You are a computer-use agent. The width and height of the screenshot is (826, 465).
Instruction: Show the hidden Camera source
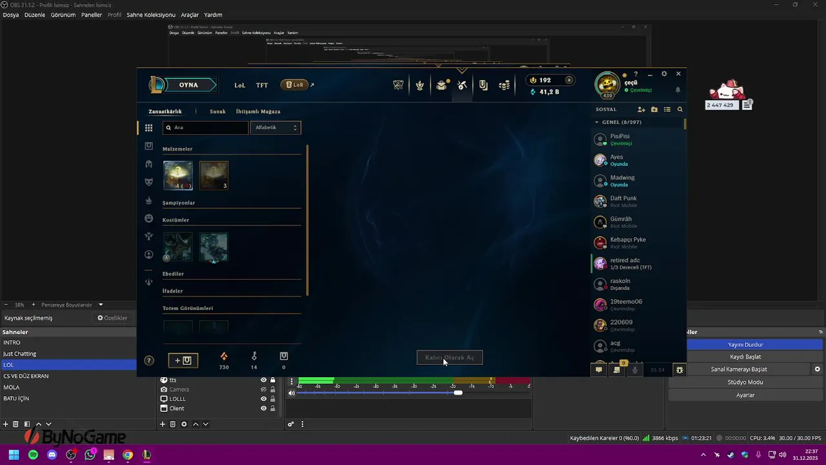263,389
